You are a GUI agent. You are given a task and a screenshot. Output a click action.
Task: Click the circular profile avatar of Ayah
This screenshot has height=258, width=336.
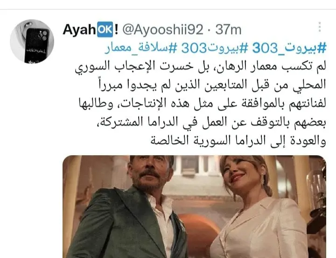32,42
